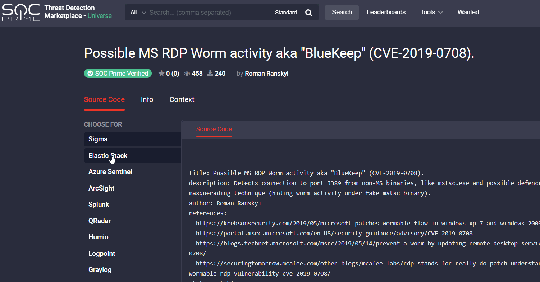Choose Elastic Stack platform
The width and height of the screenshot is (540, 282).
point(133,156)
